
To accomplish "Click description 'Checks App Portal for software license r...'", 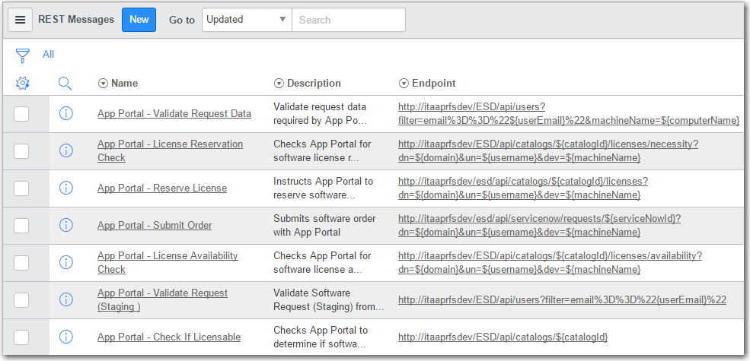I will click(322, 151).
